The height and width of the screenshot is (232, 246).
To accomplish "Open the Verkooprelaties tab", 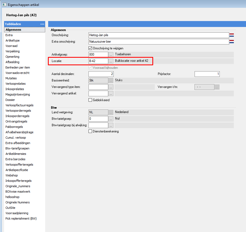I will click(15, 84).
